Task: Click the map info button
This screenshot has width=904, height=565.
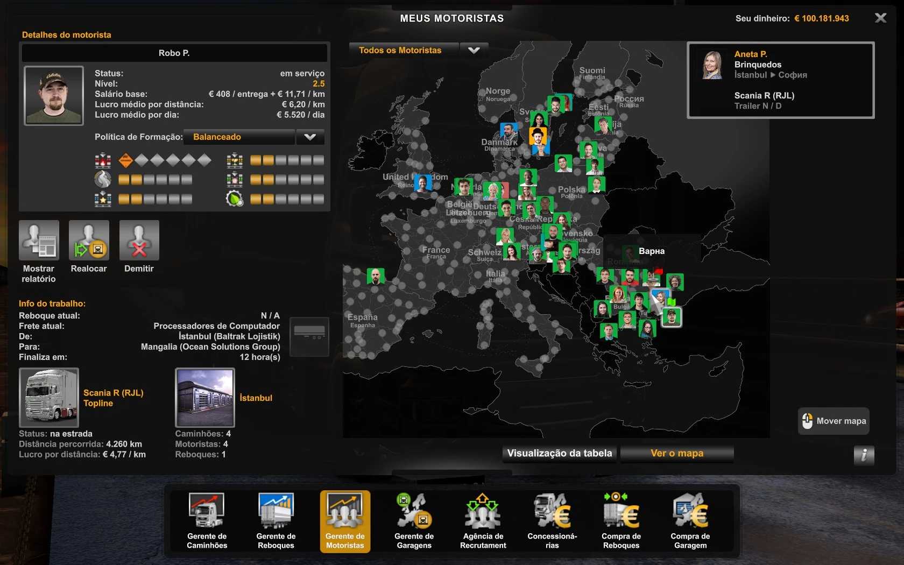Action: [x=863, y=455]
